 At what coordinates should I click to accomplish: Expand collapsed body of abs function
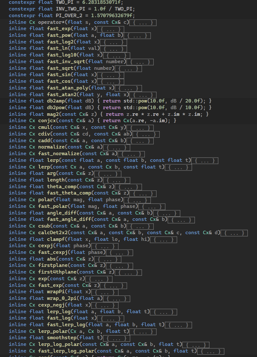(x=107, y=259)
